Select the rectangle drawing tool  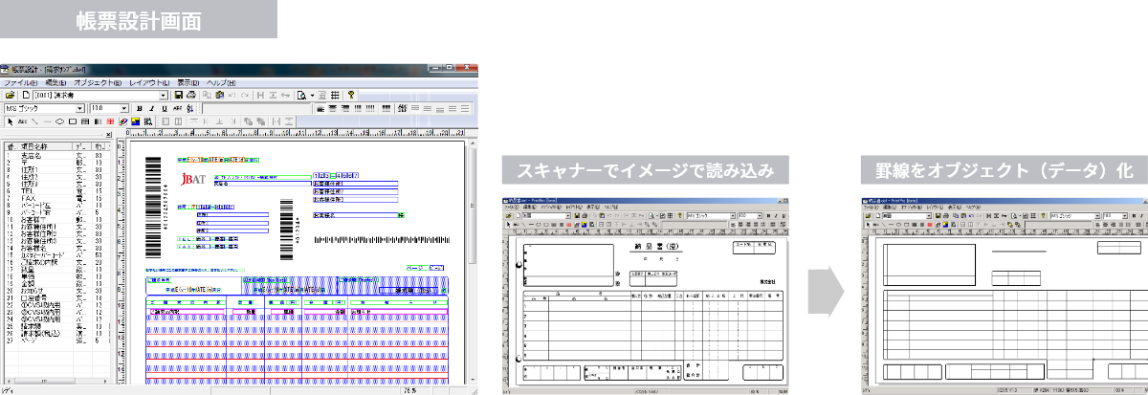[x=73, y=121]
